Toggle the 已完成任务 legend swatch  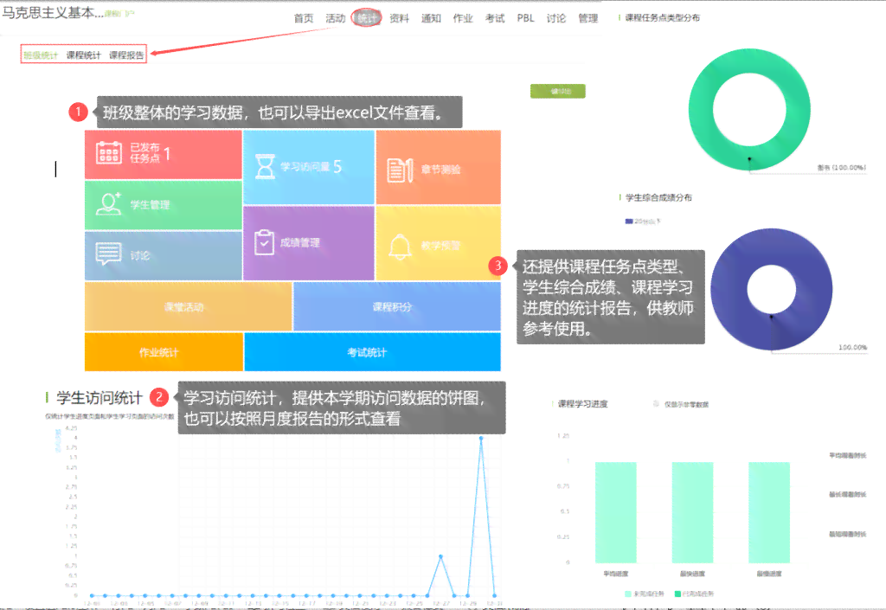pyautogui.click(x=677, y=594)
